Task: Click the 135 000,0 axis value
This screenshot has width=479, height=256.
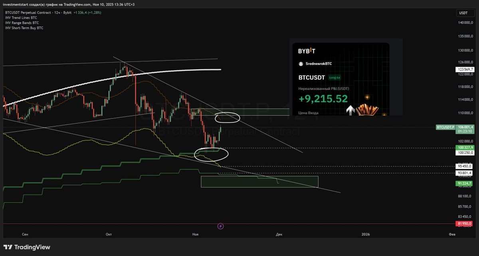Action: pos(466,37)
